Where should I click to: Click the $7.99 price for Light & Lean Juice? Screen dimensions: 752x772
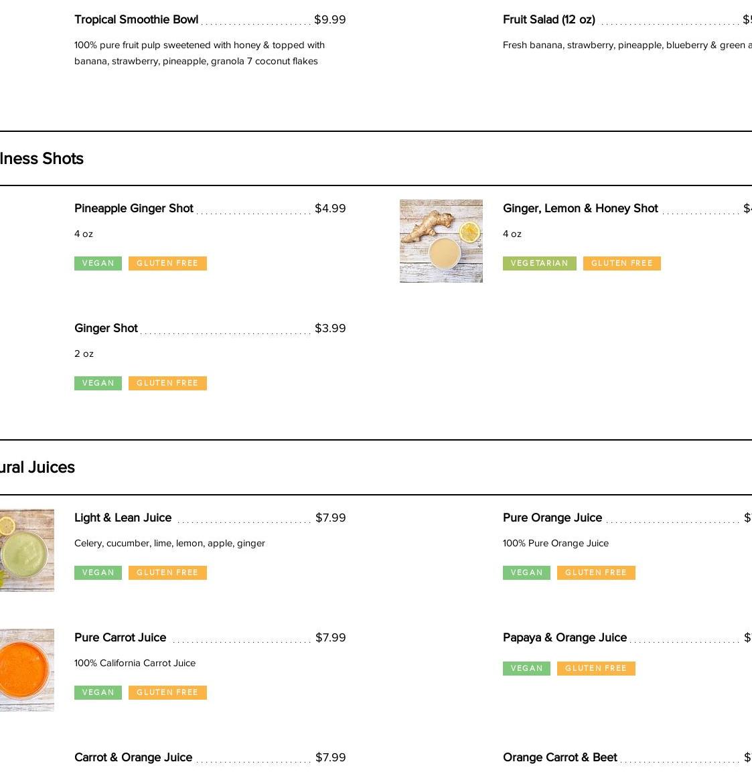330,518
